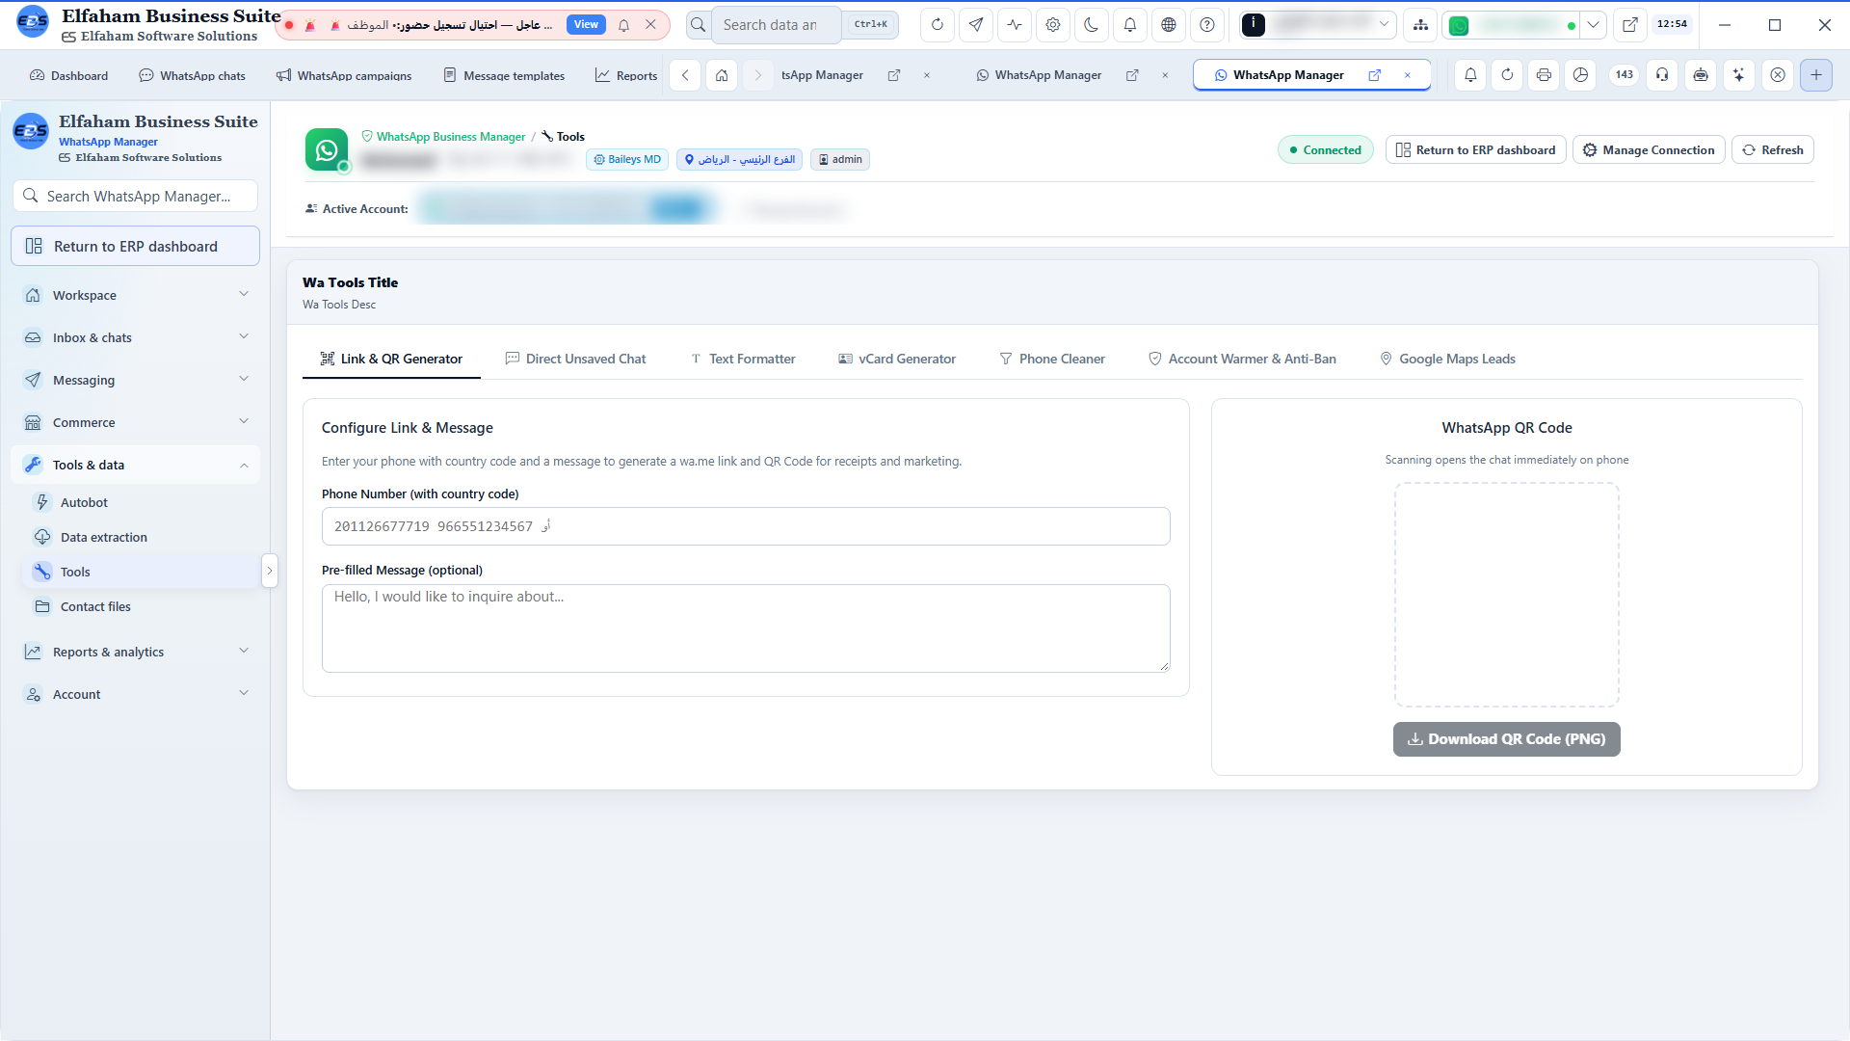Click View on the urgent alert banner

[586, 25]
